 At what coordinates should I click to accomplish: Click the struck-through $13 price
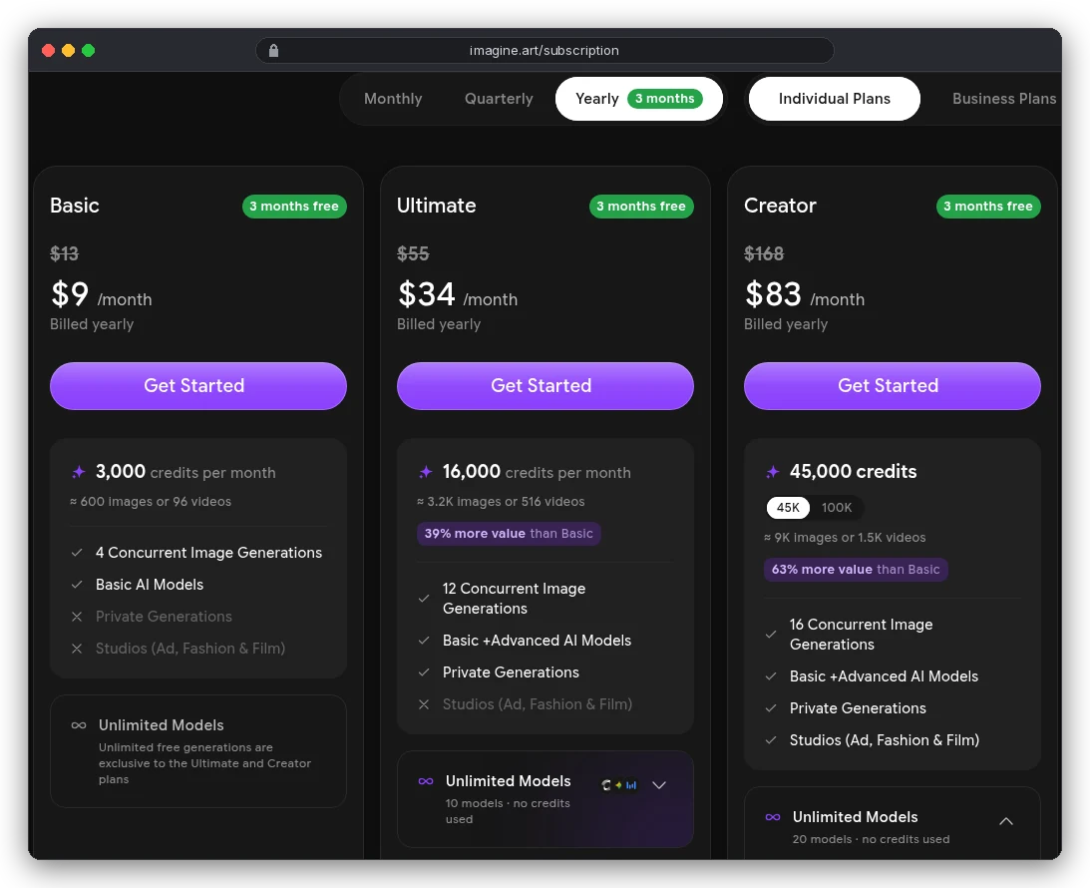coord(64,253)
